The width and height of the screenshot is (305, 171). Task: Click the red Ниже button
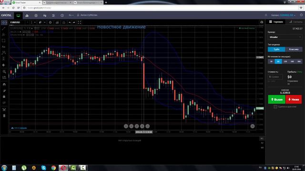tap(294, 99)
